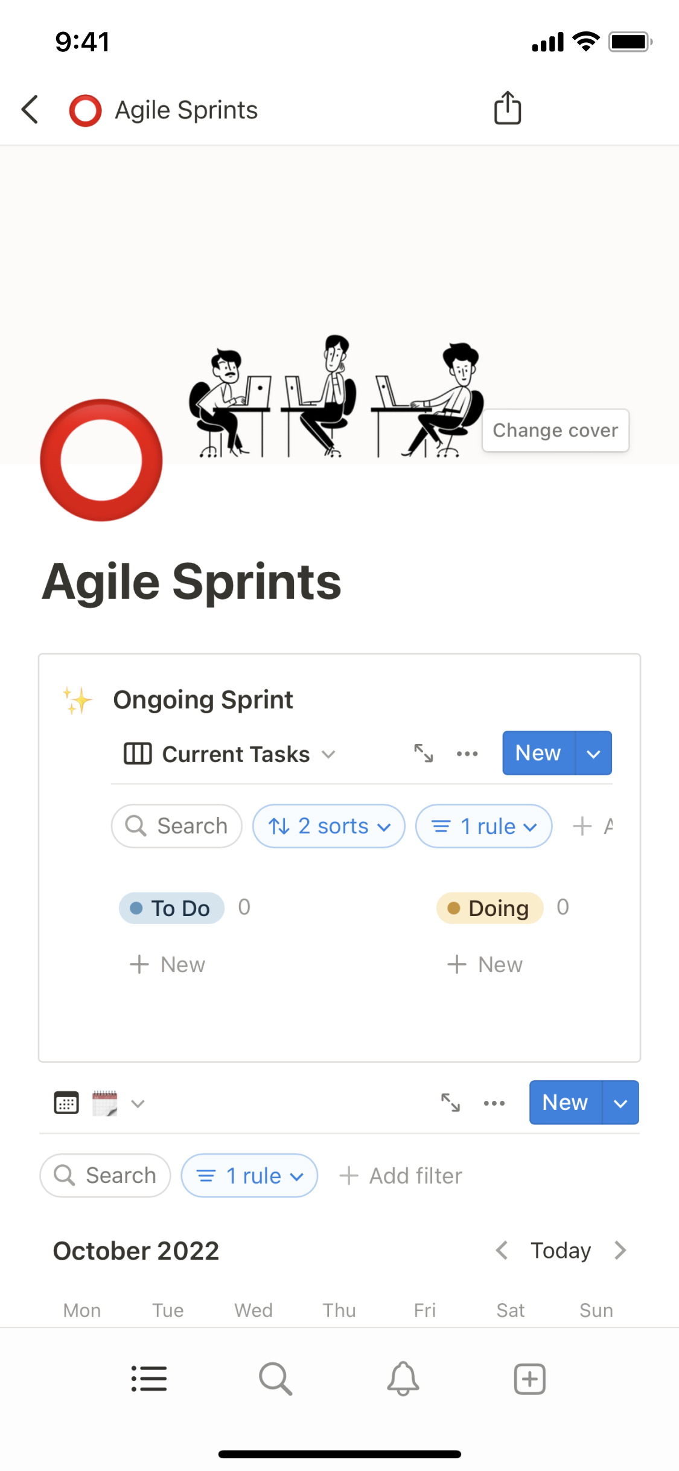Tap the Search field in Ongoing Sprint
Image resolution: width=679 pixels, height=1471 pixels.
pyautogui.click(x=177, y=826)
